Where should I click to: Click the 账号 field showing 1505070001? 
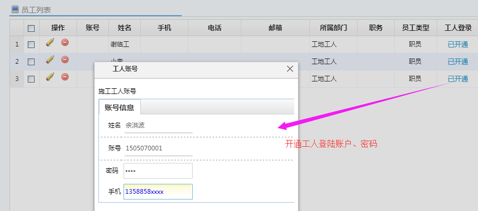pyautogui.click(x=158, y=148)
